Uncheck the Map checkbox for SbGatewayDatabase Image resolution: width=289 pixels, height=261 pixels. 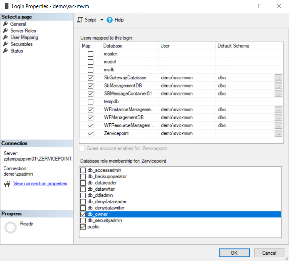[x=90, y=78]
